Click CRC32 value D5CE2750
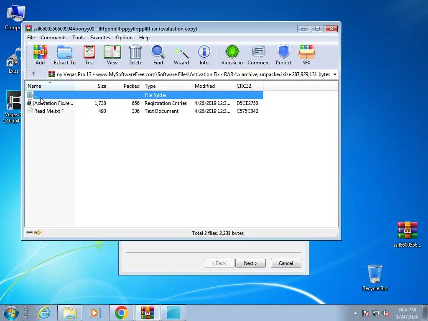The width and height of the screenshot is (428, 321). click(x=247, y=103)
